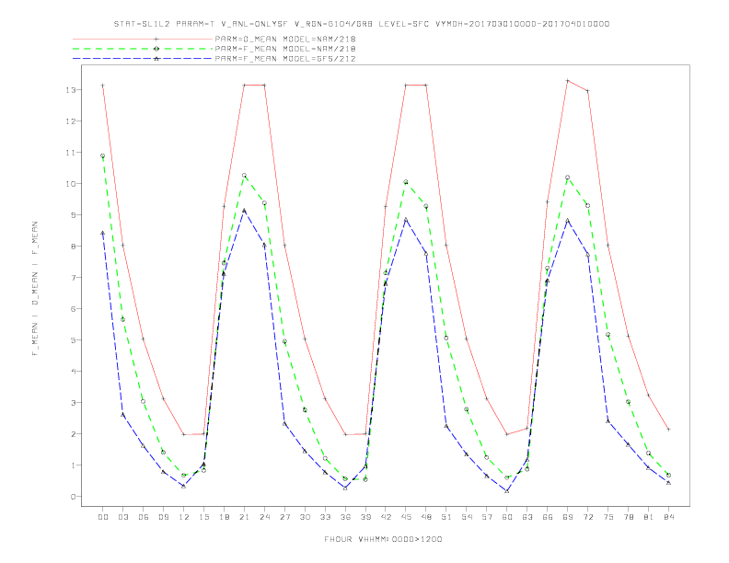The width and height of the screenshot is (729, 563).
Task: Click y-axis tick label 11
Action: pos(71,153)
